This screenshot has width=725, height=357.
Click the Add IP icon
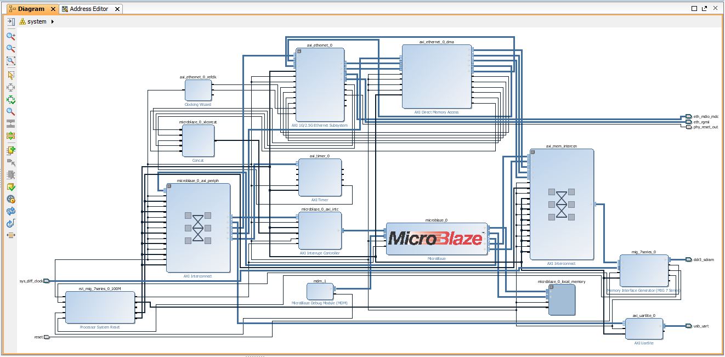(x=10, y=150)
